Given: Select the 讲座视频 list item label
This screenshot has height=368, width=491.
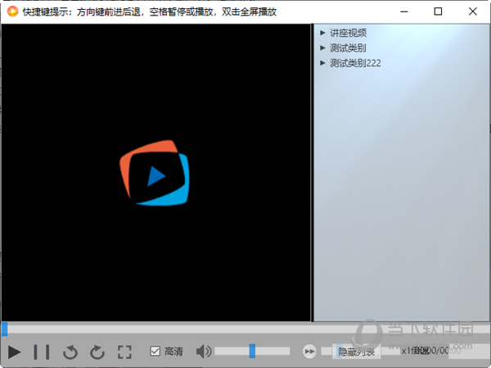Looking at the screenshot, I should pos(348,34).
